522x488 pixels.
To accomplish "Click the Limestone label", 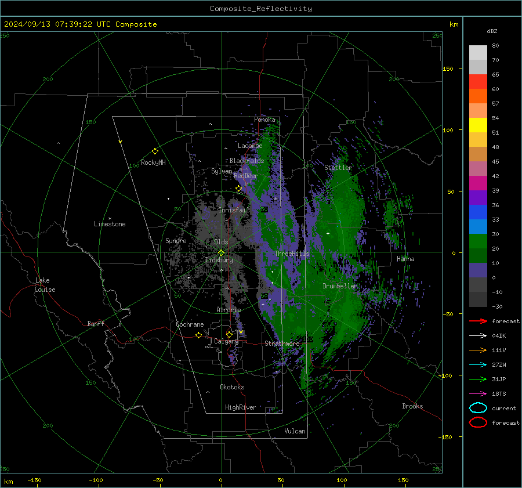I will pos(110,224).
